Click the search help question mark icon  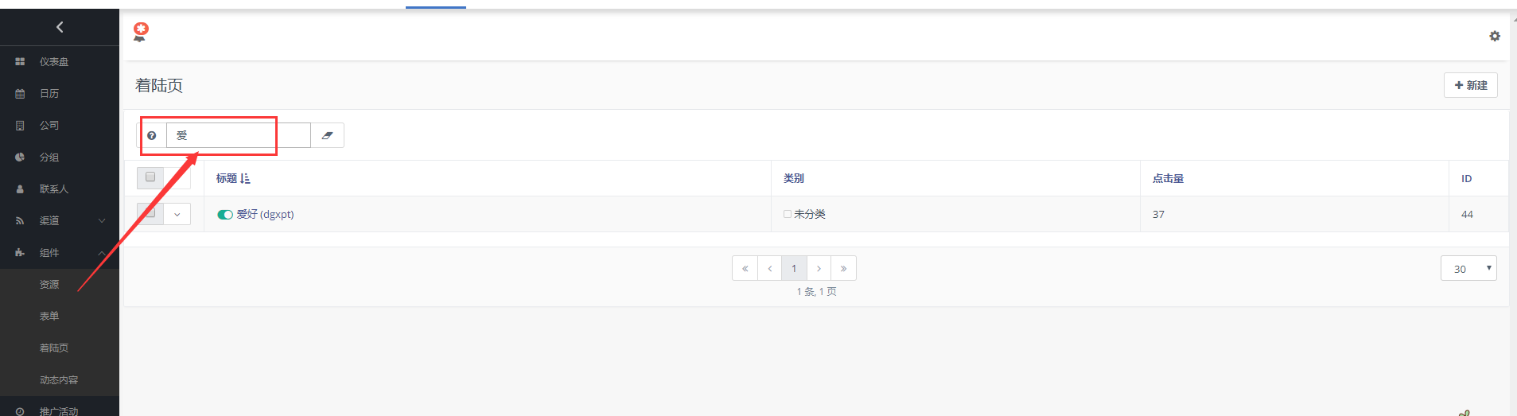click(x=152, y=135)
